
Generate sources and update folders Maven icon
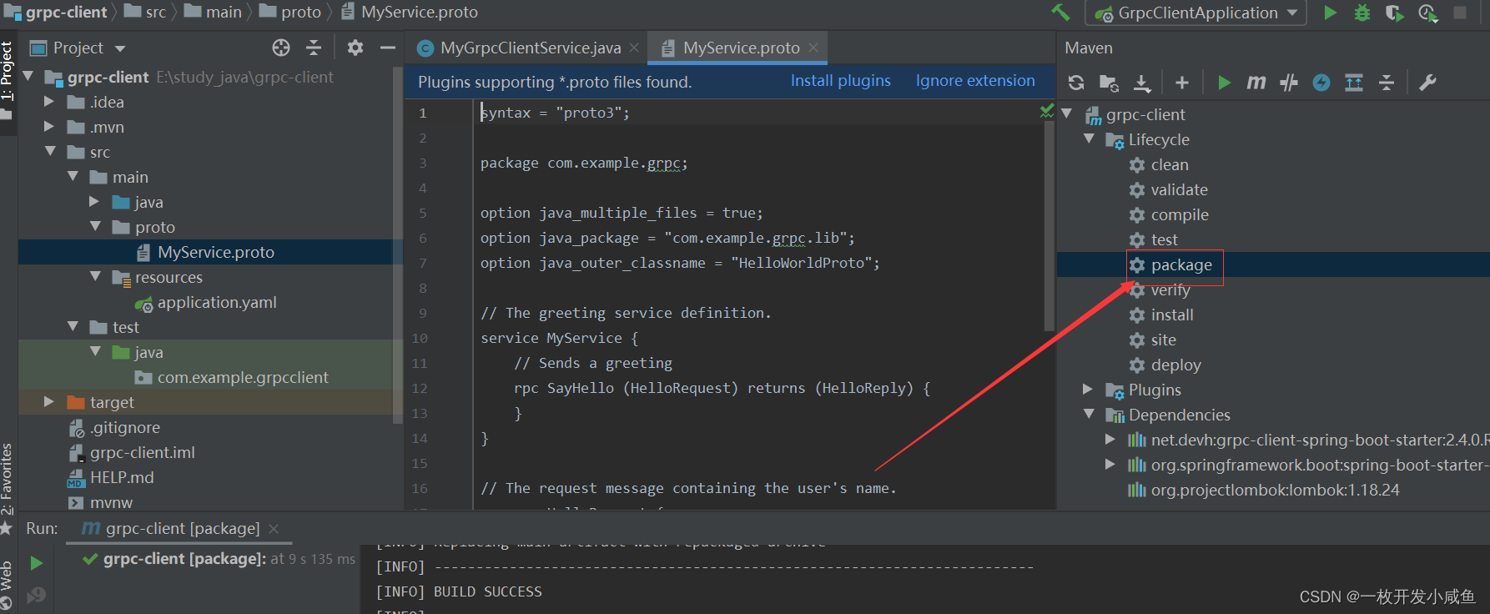click(x=1109, y=83)
